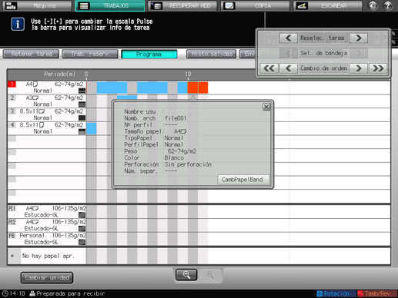Click the sound/accessibility speaker icon
The height and width of the screenshot is (298, 398).
tap(373, 5)
